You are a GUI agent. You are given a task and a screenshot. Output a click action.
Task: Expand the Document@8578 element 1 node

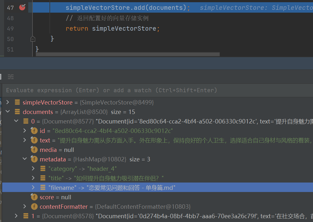16,216
